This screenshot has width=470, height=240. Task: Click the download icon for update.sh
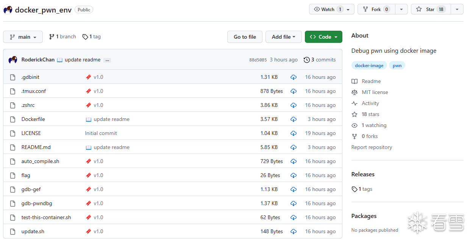pyautogui.click(x=294, y=232)
